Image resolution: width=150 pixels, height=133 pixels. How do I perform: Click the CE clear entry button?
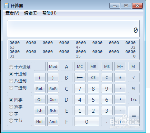pyautogui.click(x=93, y=78)
